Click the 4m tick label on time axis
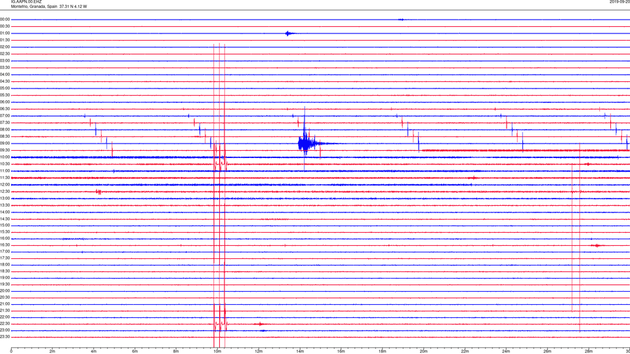 [x=94, y=351]
